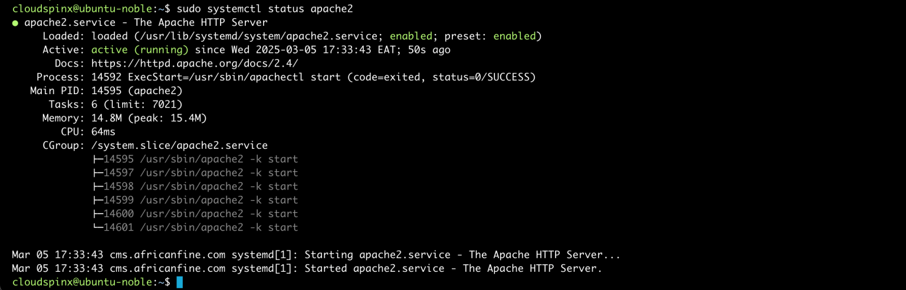Select last tree entry for PID 14601
The image size is (906, 290).
(195, 227)
